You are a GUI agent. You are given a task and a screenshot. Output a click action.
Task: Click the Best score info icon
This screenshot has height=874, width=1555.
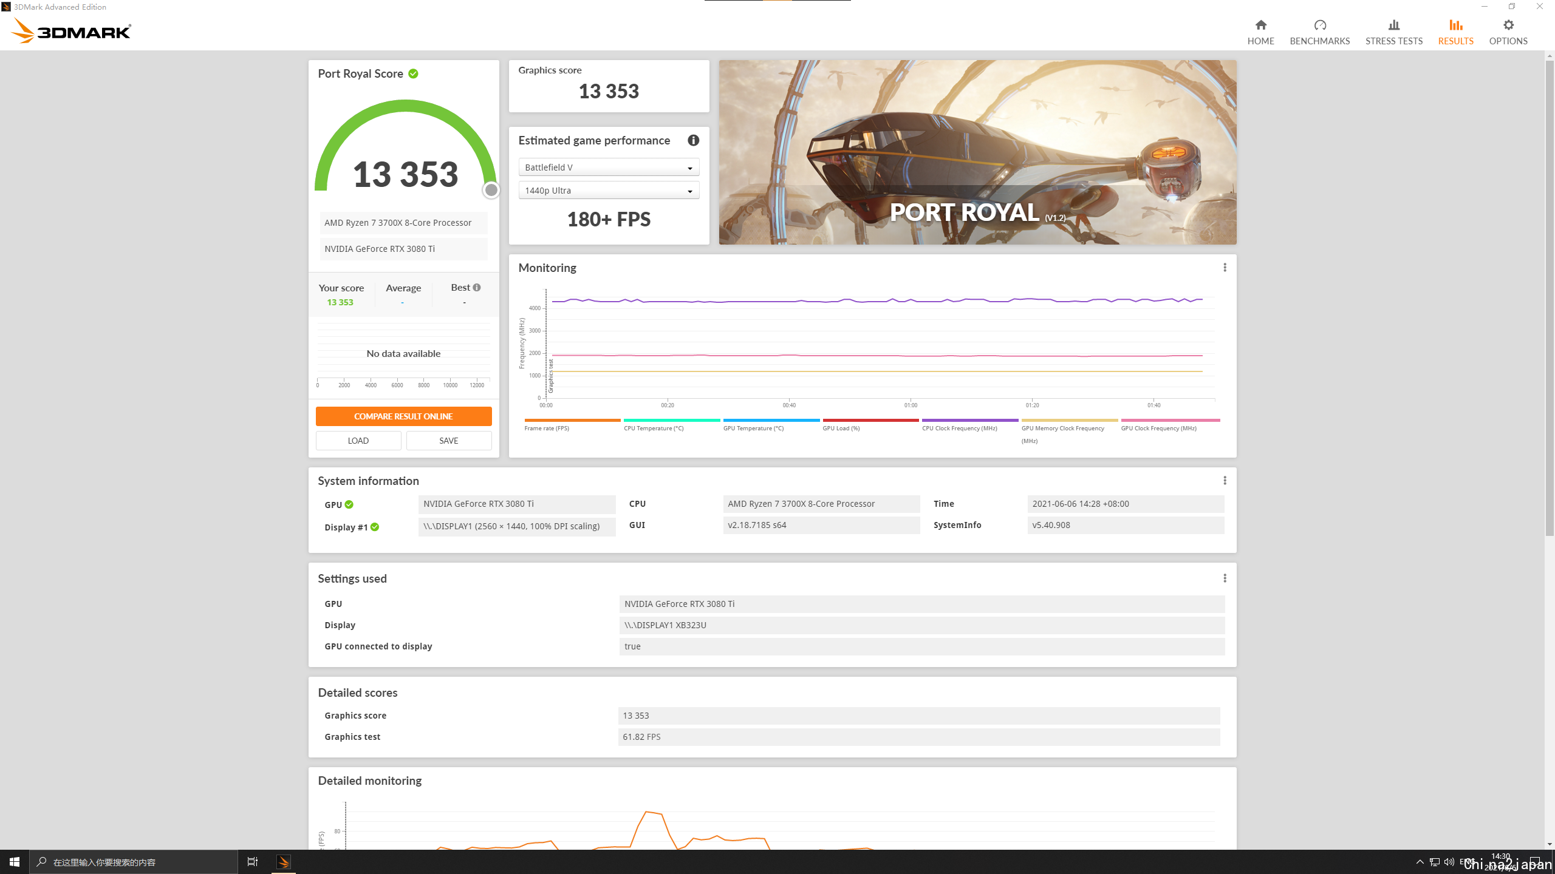(x=477, y=288)
